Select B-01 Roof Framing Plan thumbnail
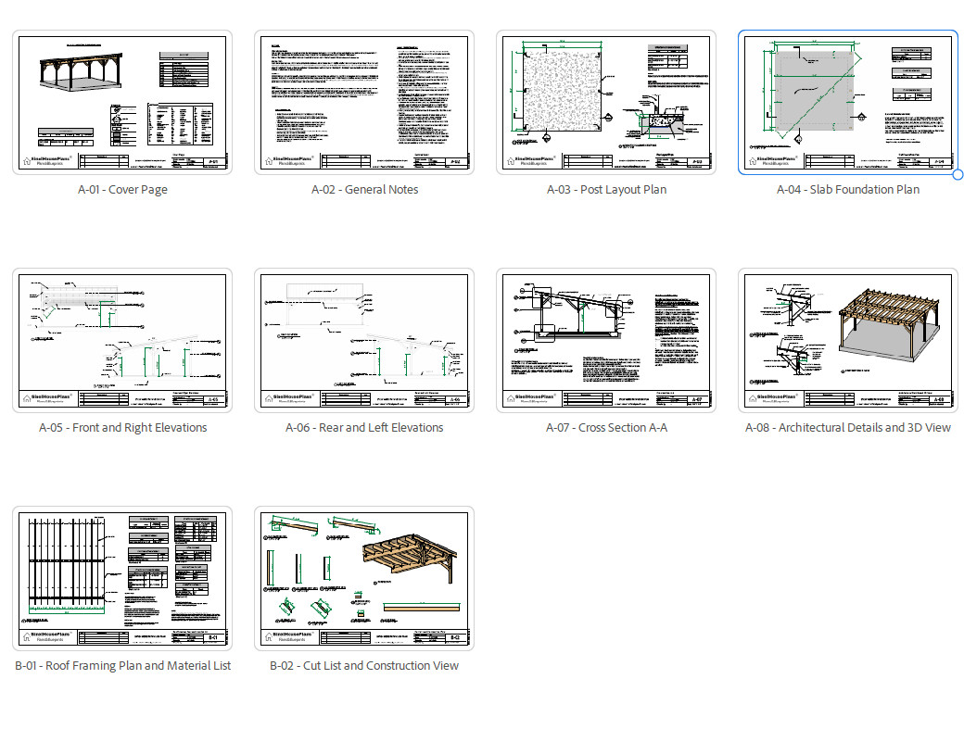 coord(122,579)
